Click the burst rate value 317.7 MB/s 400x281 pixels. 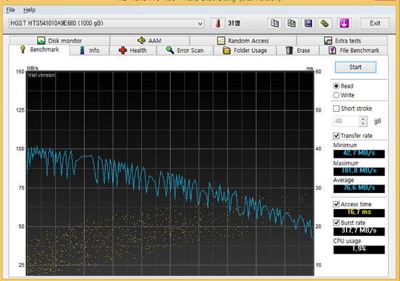[x=359, y=231]
